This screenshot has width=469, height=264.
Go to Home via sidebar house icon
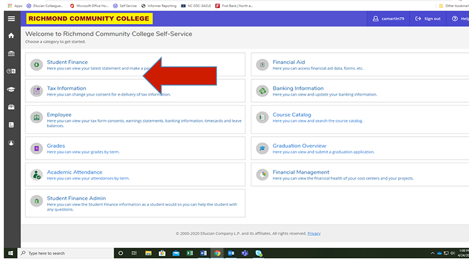click(11, 36)
